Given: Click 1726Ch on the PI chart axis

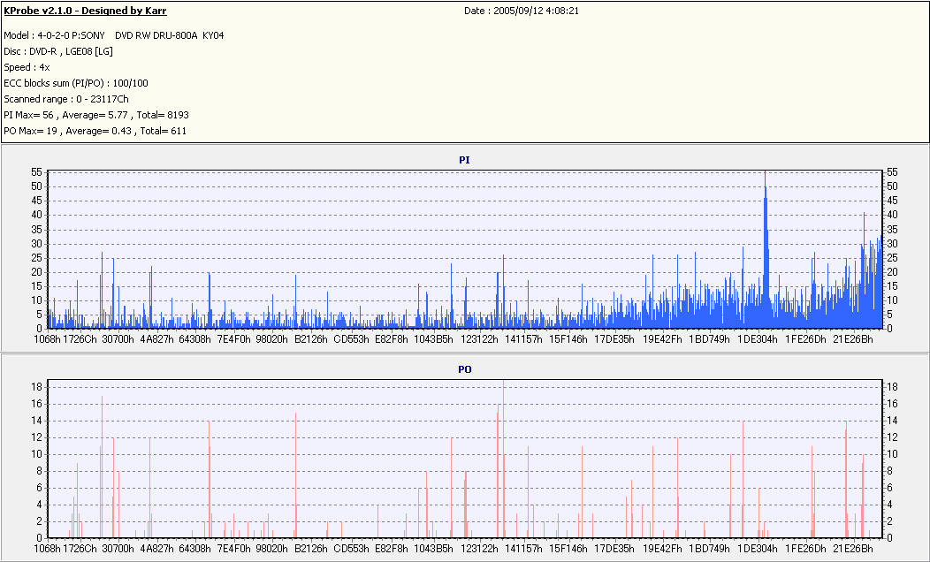Looking at the screenshot, I should point(80,339).
